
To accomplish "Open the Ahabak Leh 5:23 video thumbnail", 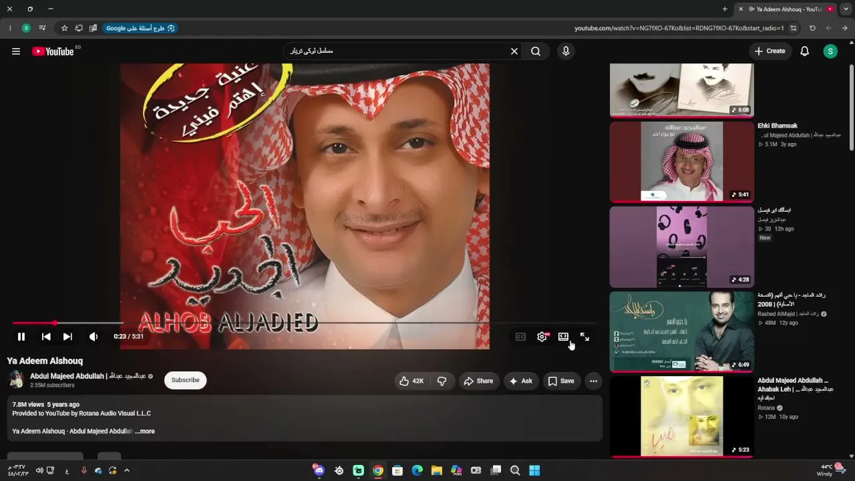I will [681, 416].
